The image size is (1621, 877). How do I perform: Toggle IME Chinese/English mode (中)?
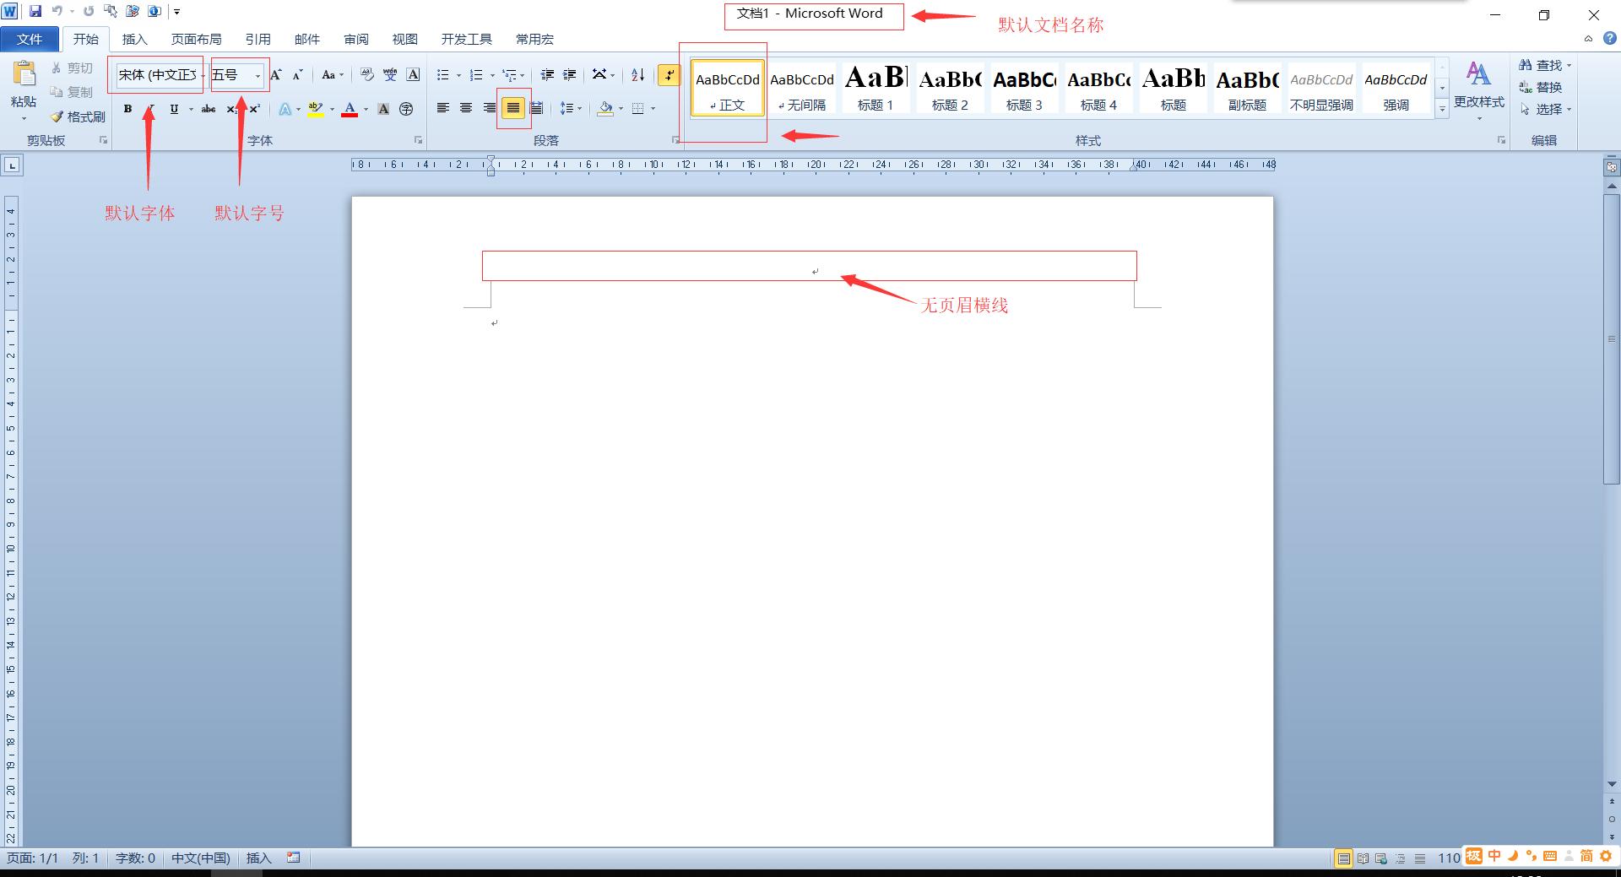coord(1494,856)
